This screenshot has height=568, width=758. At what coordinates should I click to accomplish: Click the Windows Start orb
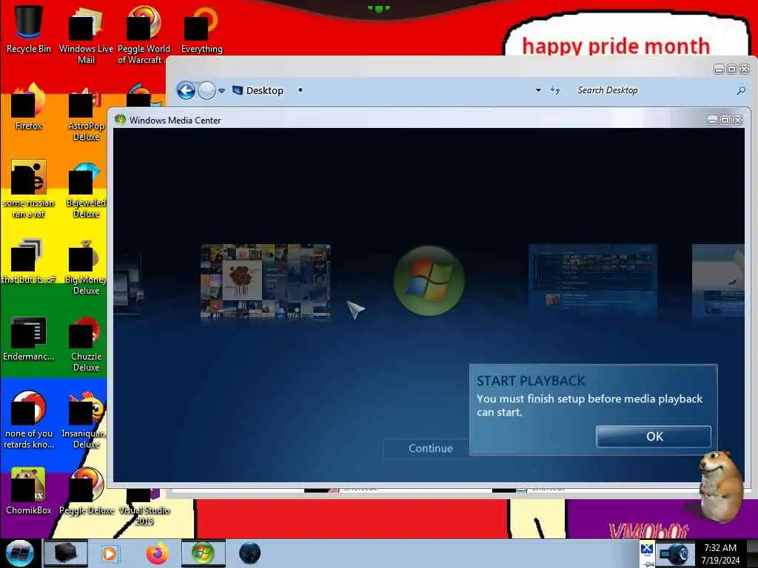click(x=20, y=553)
